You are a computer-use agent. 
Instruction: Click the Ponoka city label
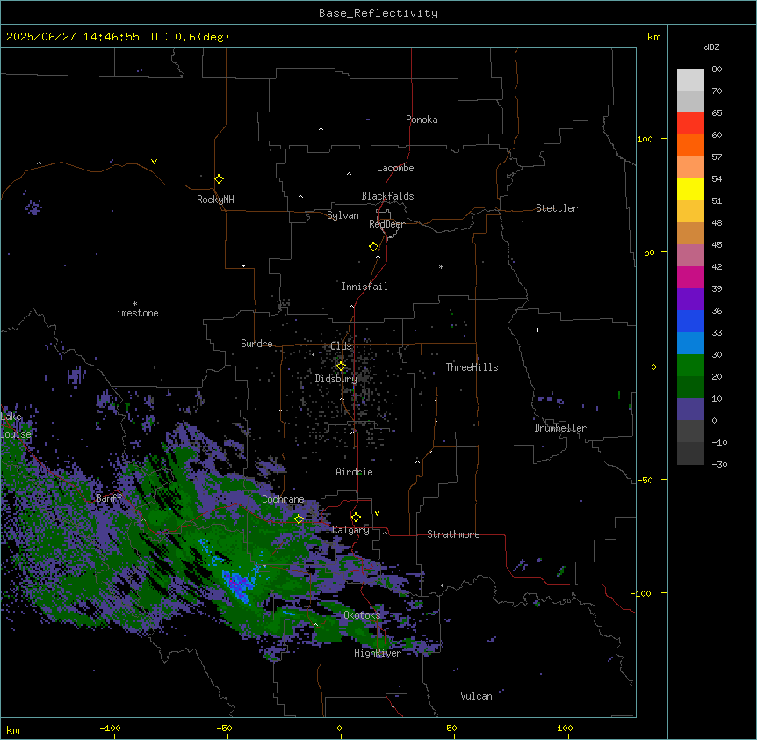click(422, 120)
